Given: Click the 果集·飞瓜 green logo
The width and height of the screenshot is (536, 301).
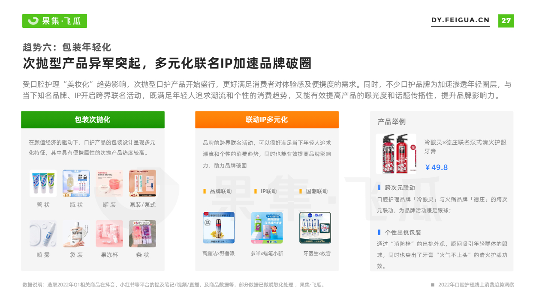Looking at the screenshot, I should point(54,21).
